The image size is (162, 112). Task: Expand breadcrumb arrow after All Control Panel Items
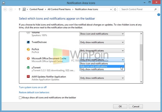point(73,9)
